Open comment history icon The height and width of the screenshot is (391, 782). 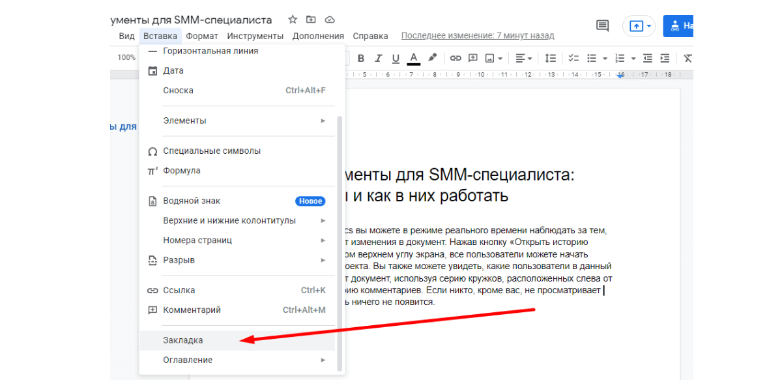tap(603, 26)
